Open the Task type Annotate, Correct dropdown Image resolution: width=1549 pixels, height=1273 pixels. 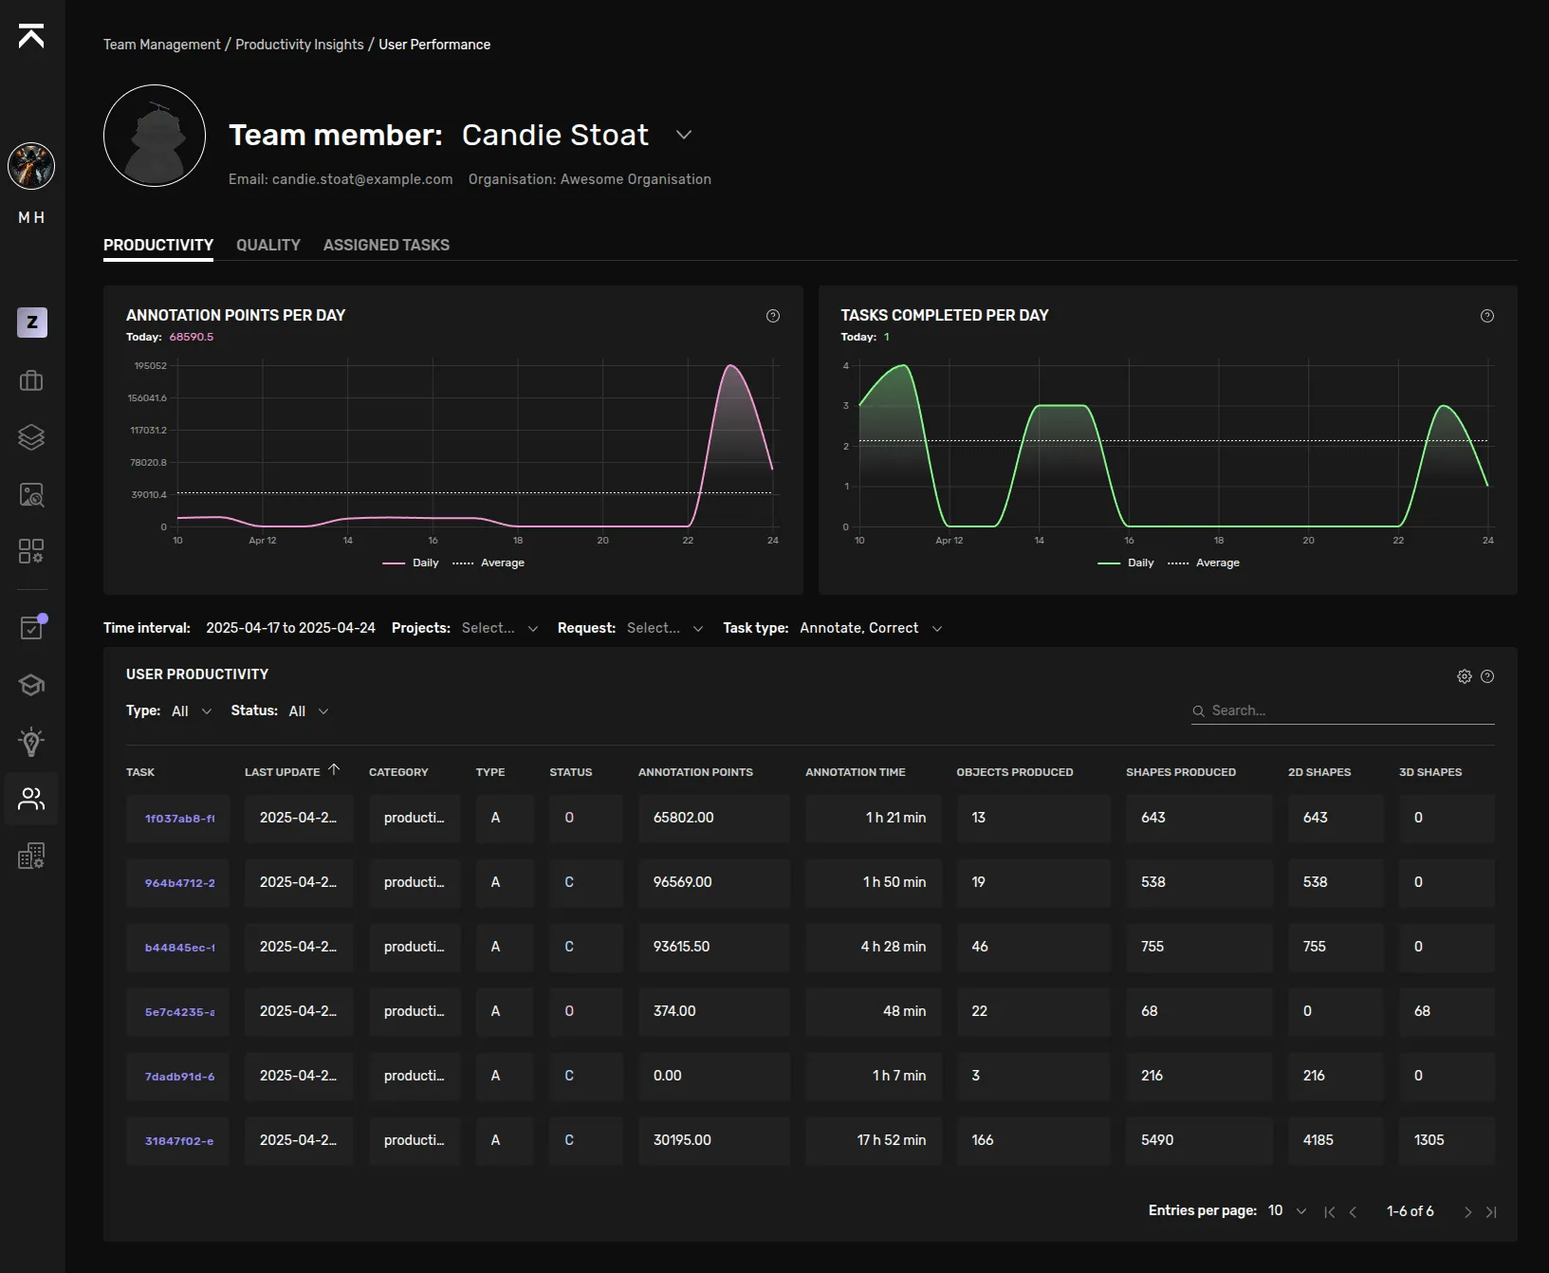[871, 628]
